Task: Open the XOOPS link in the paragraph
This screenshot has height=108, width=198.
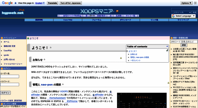Action: pyautogui.click(x=64, y=91)
